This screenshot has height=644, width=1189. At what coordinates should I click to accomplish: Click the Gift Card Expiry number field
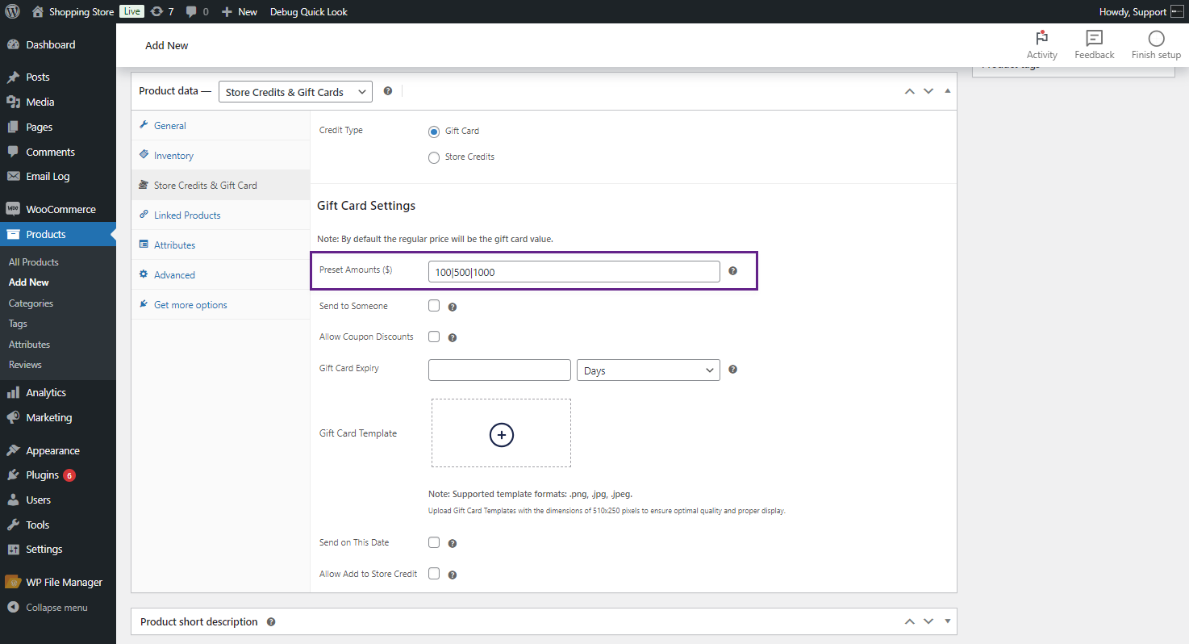(499, 370)
